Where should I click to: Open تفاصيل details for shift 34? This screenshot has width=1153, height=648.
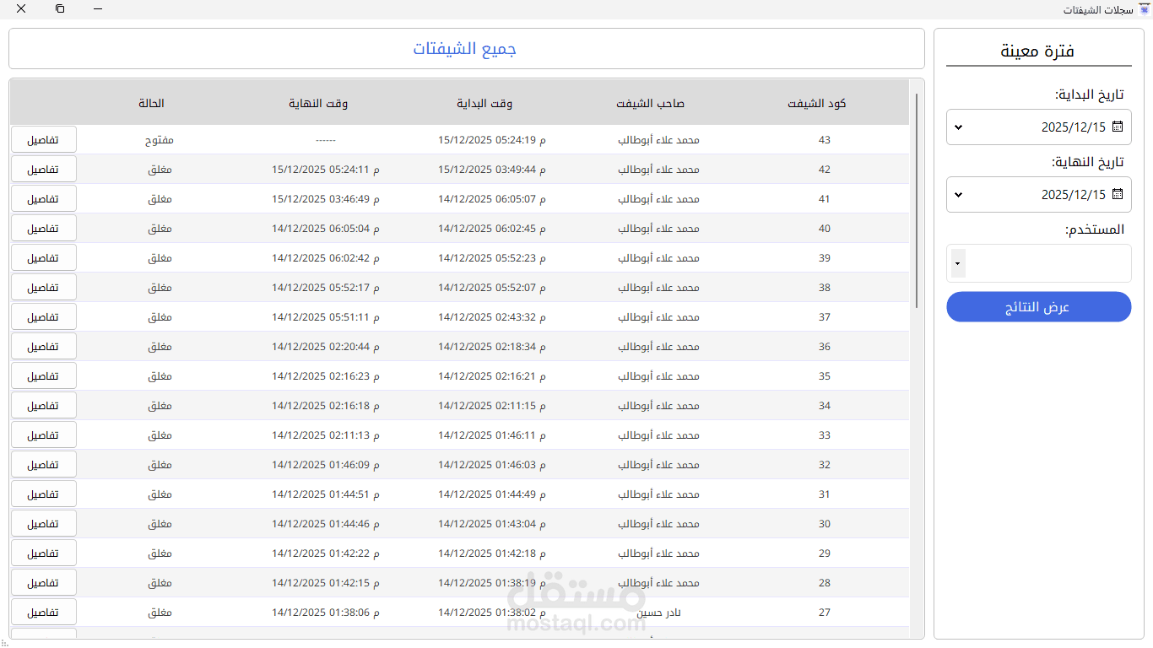tap(44, 406)
